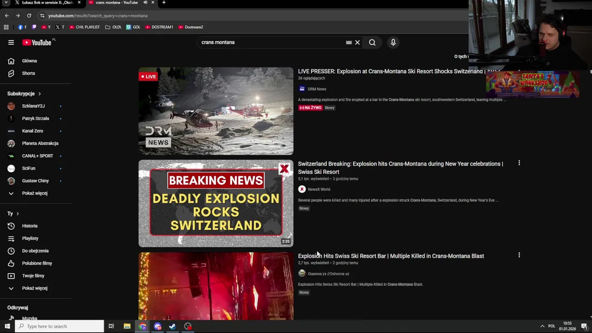Go forward with the browser forward arrow

(18, 16)
